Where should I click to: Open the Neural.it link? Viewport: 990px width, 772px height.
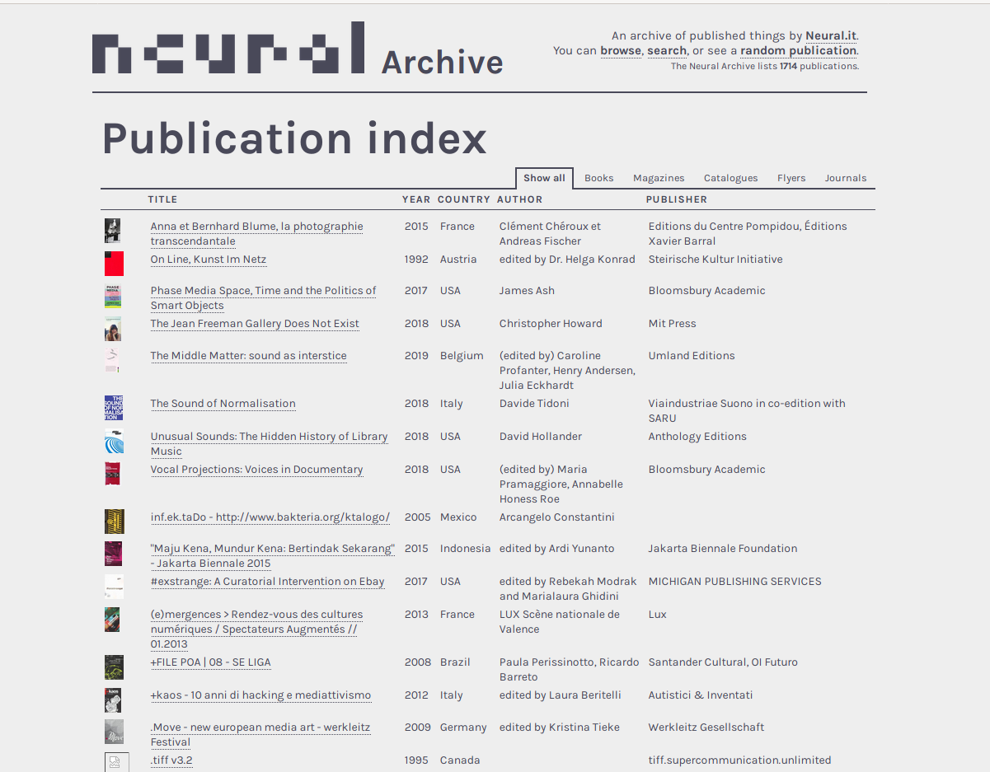click(831, 35)
